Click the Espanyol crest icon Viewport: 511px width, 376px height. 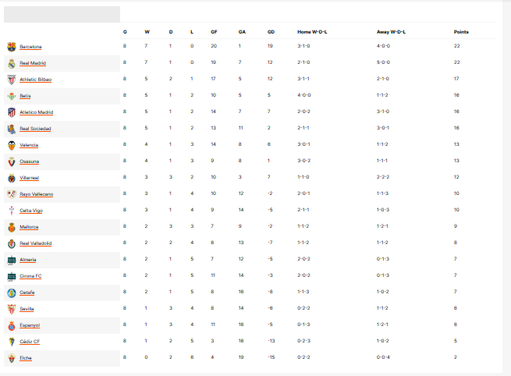(x=12, y=325)
